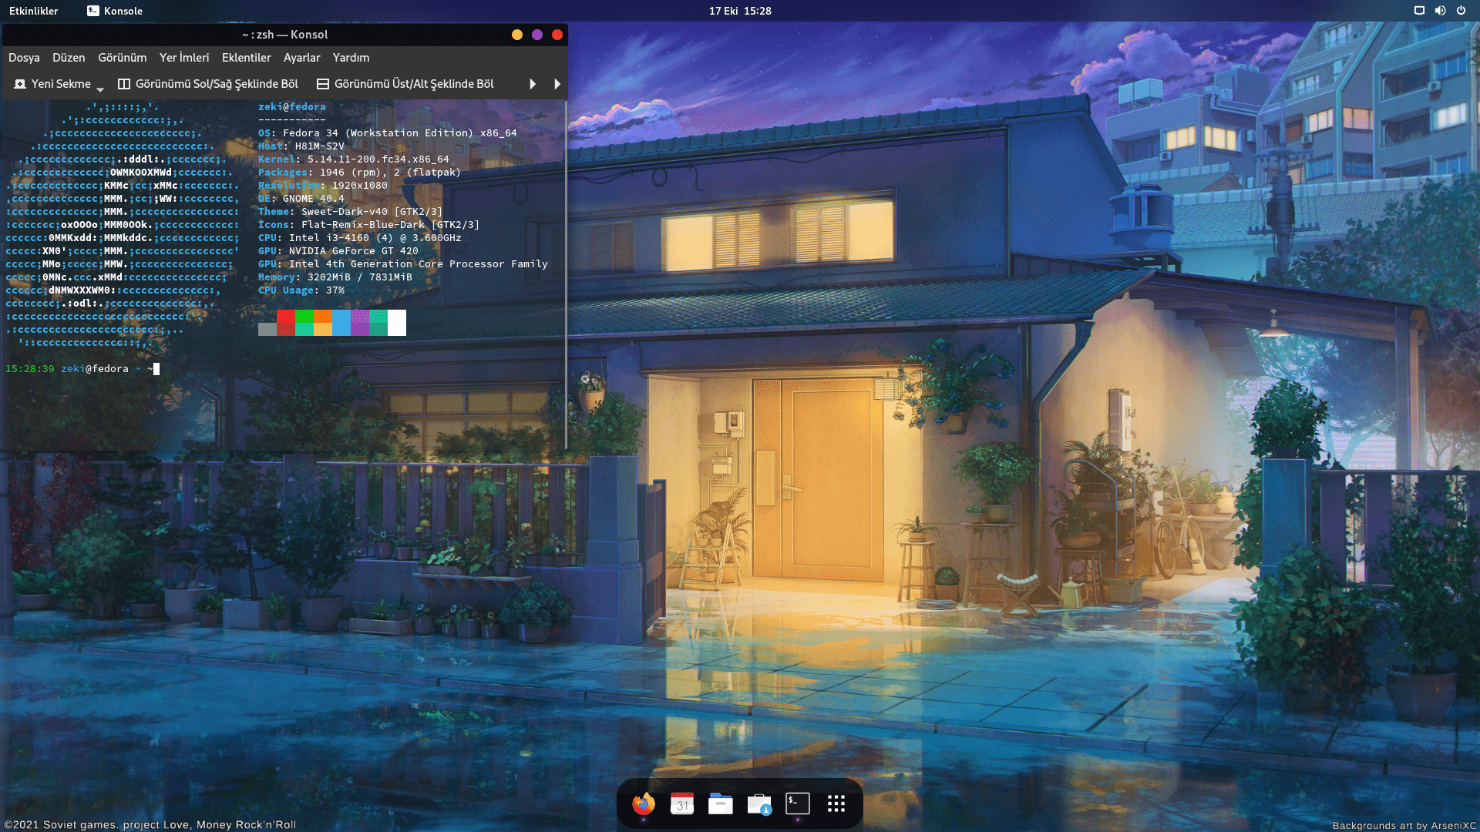Open the clock showing 17 Eki 15:28

[740, 11]
